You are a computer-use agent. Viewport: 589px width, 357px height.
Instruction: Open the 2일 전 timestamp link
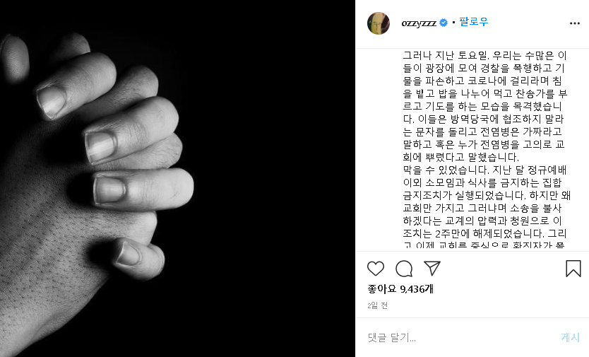378,306
